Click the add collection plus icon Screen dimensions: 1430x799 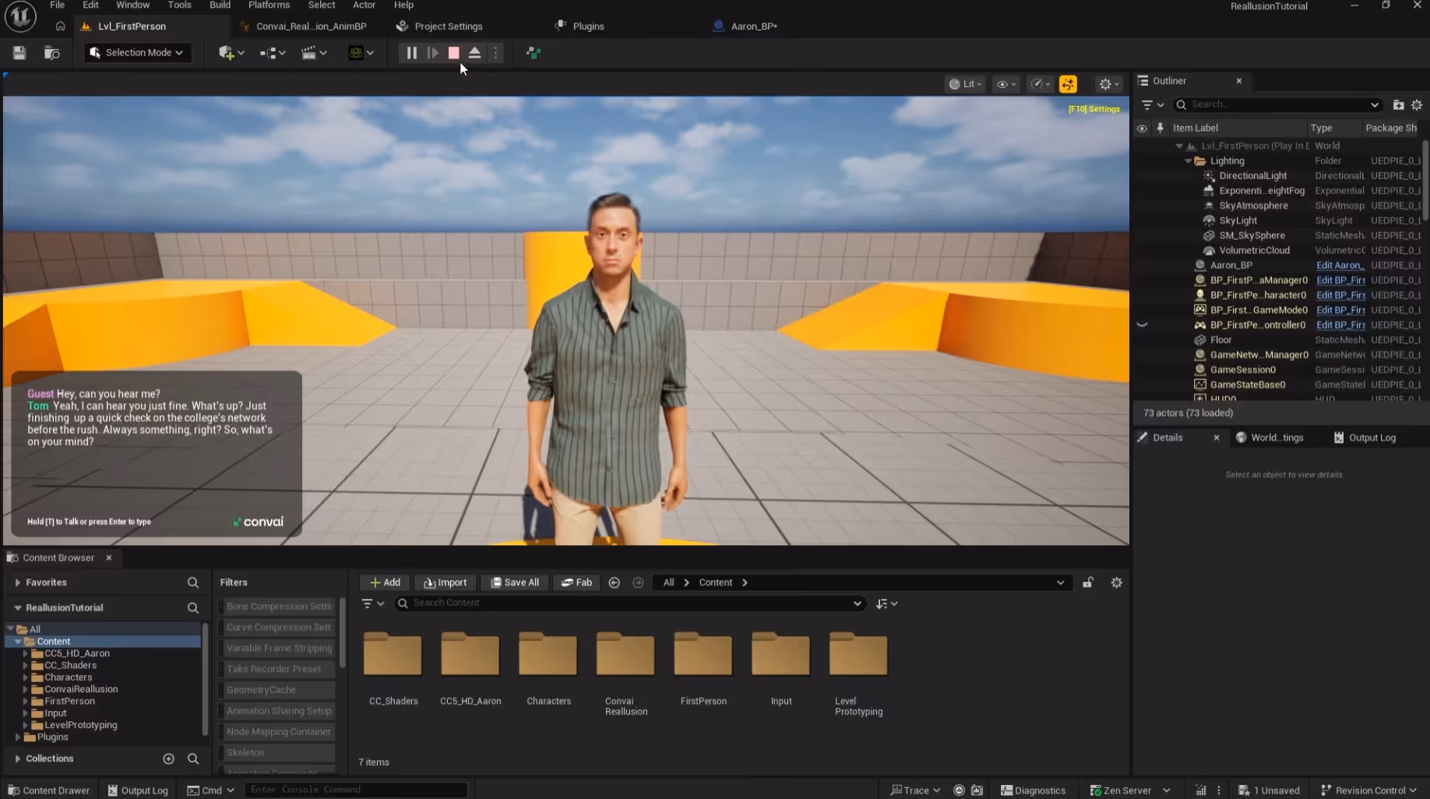(x=168, y=759)
